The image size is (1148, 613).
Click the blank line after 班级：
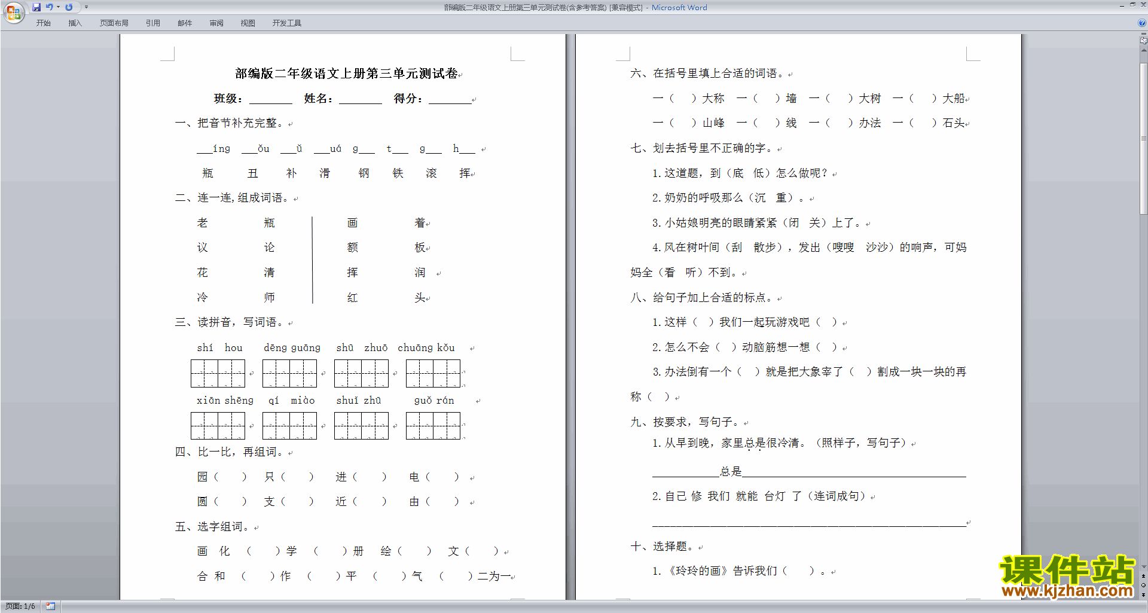click(x=271, y=99)
